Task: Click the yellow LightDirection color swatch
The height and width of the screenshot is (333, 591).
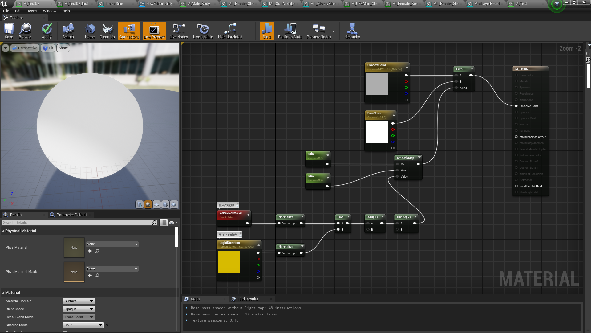Action: click(229, 262)
